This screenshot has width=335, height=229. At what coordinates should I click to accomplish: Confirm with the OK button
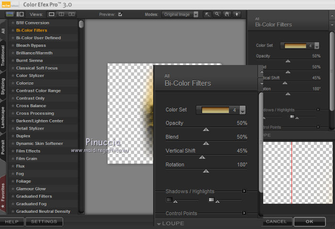(x=310, y=222)
